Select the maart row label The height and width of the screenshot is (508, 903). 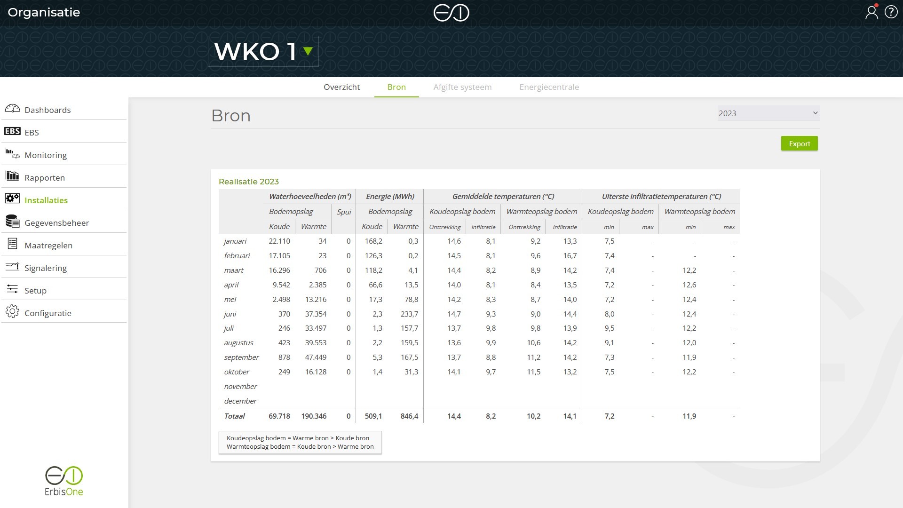(234, 270)
